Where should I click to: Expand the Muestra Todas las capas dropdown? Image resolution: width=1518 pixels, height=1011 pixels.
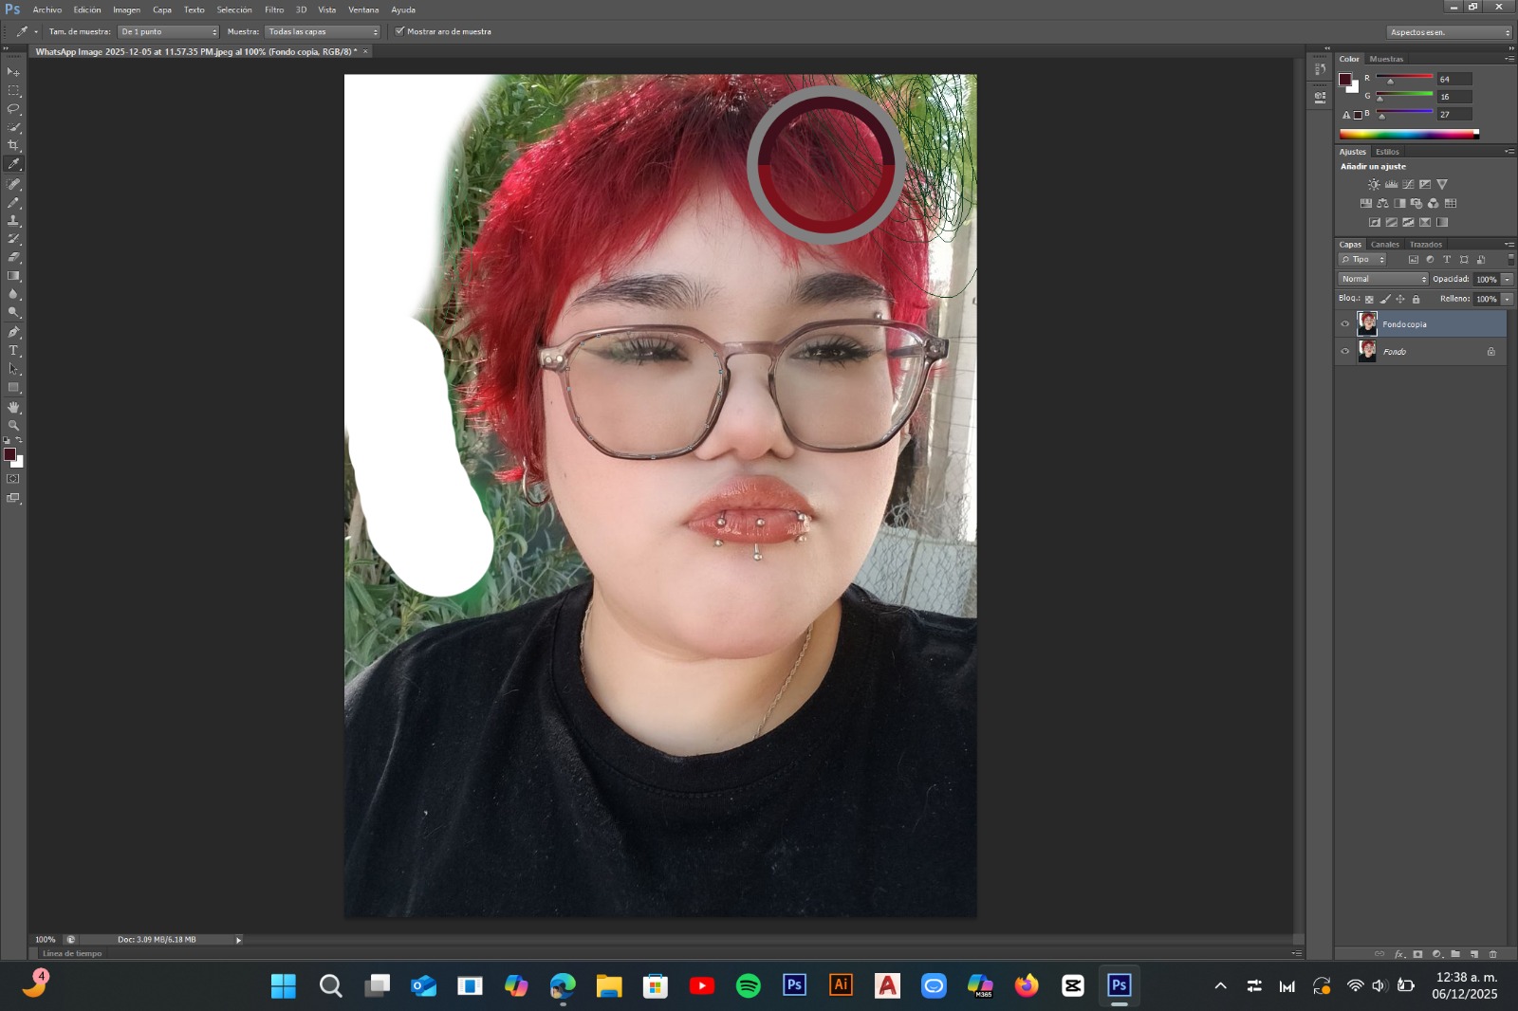point(322,31)
